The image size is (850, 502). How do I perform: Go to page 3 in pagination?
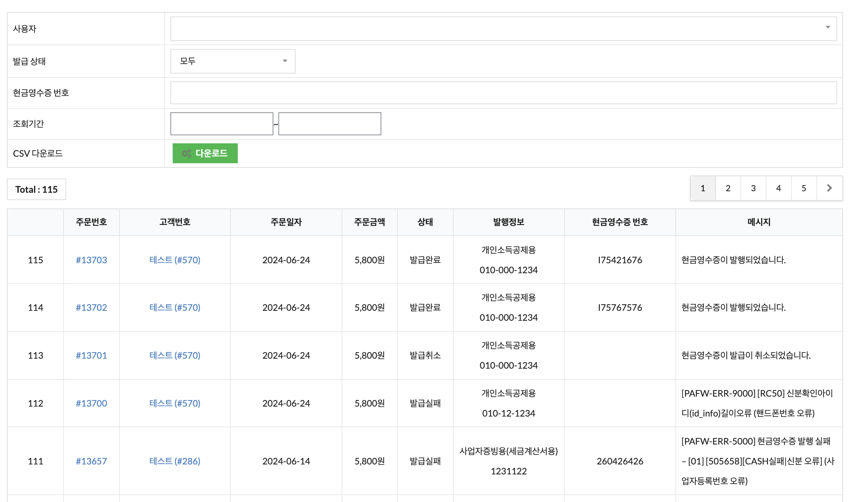pyautogui.click(x=753, y=188)
